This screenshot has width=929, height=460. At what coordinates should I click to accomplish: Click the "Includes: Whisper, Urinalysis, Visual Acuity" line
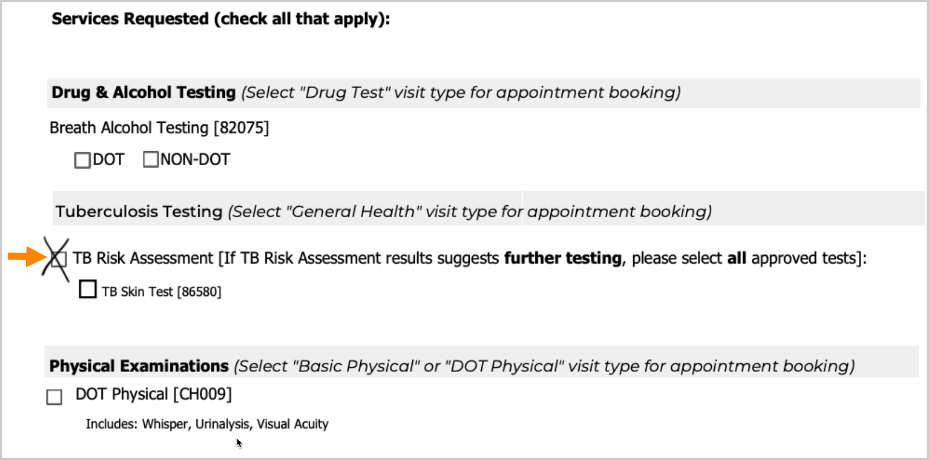(207, 424)
